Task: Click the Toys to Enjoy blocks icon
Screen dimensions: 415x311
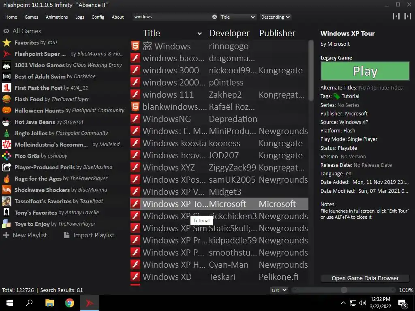Action: coord(6,224)
